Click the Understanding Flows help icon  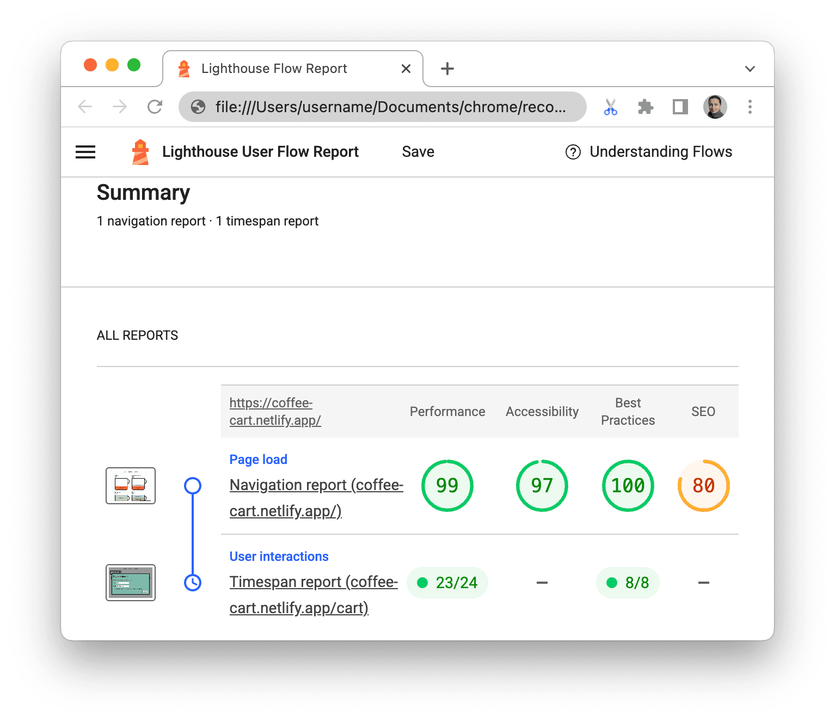pos(573,152)
